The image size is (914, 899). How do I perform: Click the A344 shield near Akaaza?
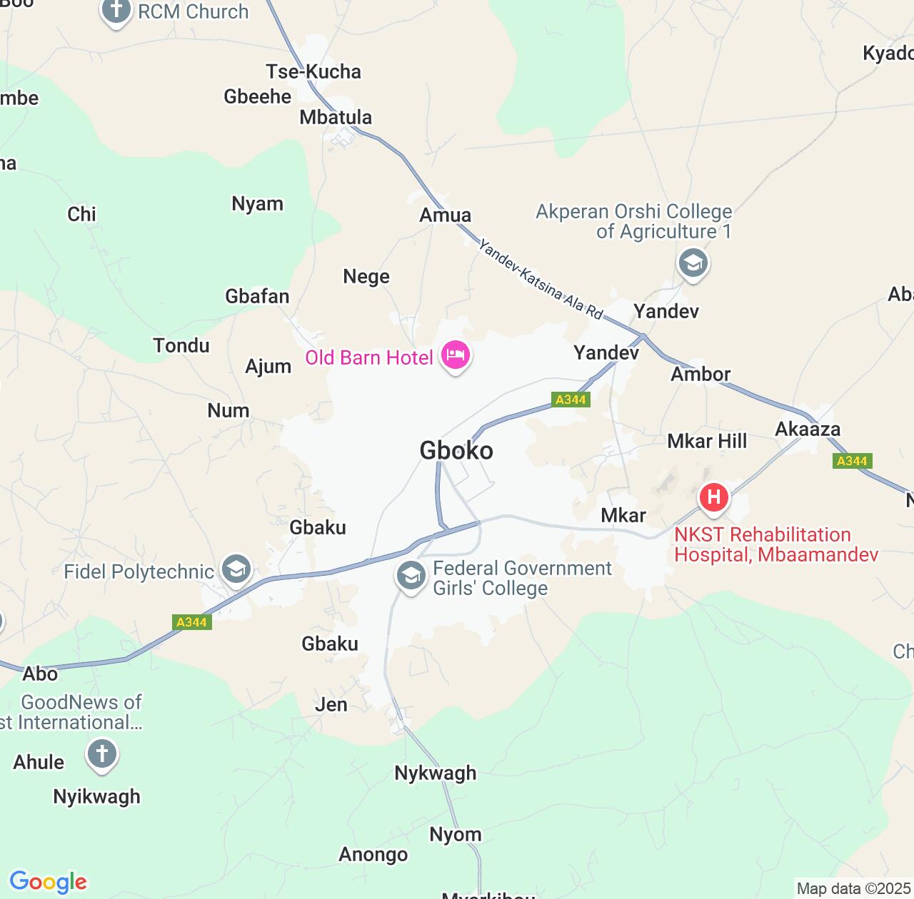(x=852, y=461)
